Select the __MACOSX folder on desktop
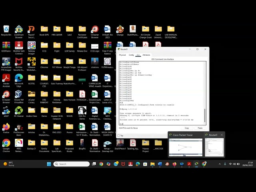 (x=158, y=144)
